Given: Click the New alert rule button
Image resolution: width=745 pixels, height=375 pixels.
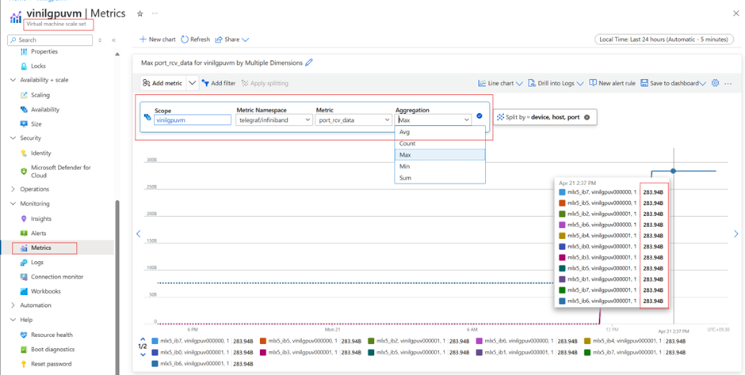Looking at the screenshot, I should click(611, 83).
